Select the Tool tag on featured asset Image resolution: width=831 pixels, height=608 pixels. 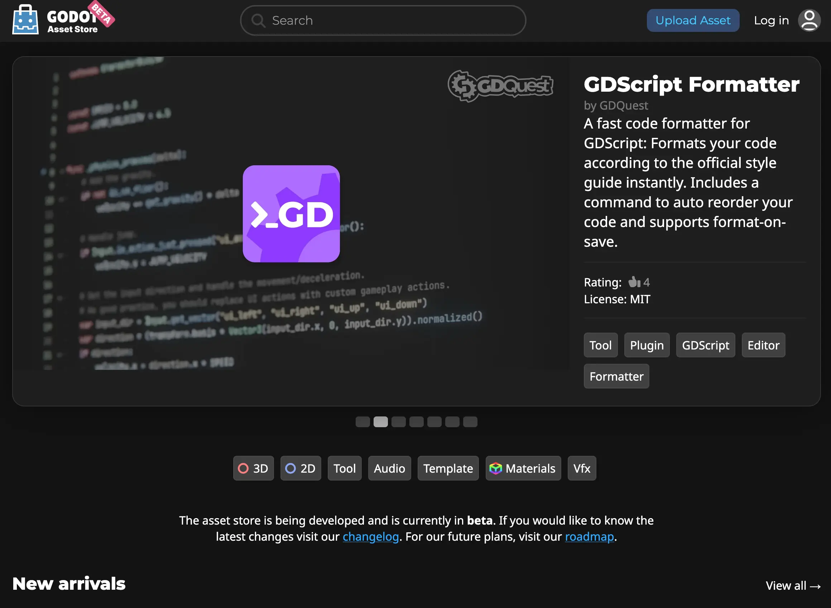(x=601, y=345)
